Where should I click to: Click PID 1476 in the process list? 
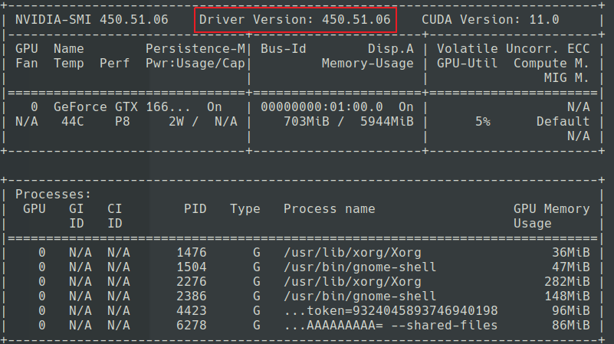192,252
